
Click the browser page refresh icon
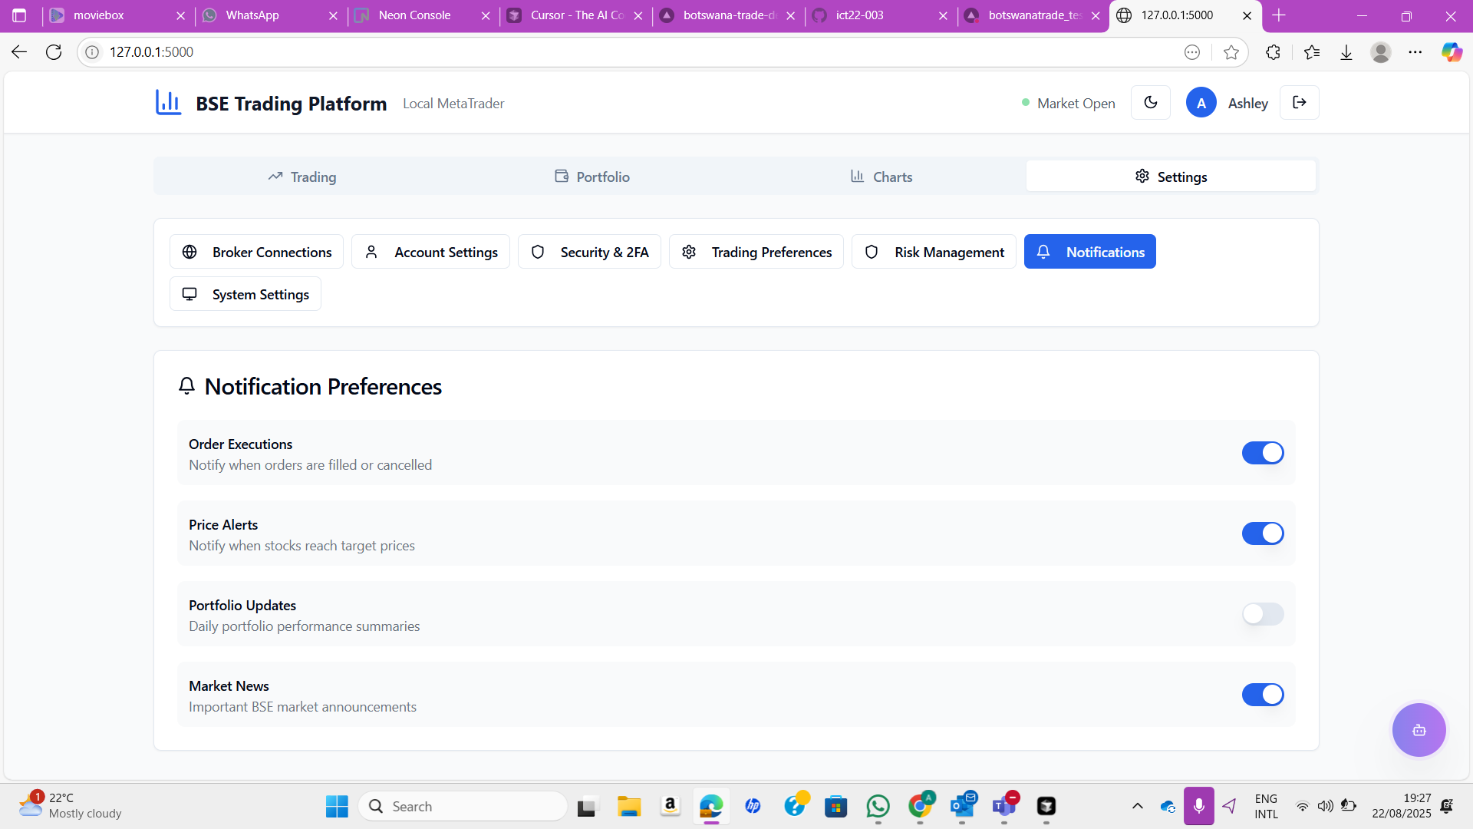pos(54,52)
